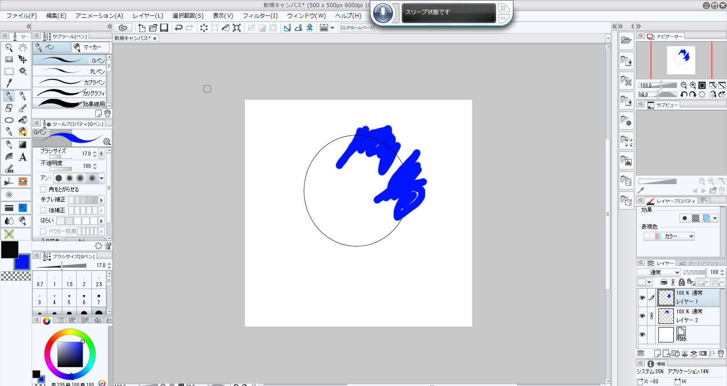Delete layer using the trash icon
727x386 pixels.
point(721,353)
